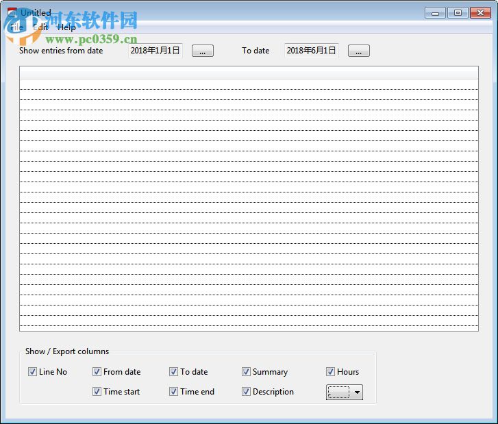
Task: Toggle the Time end checkbox
Action: [173, 391]
